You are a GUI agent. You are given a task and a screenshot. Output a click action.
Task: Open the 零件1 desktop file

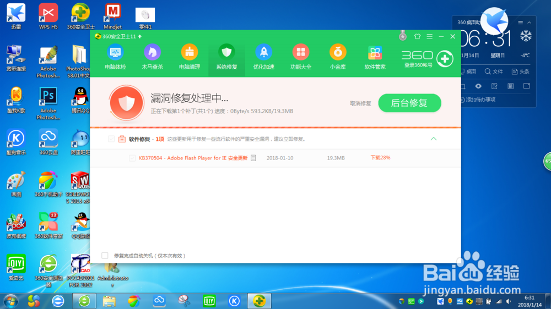click(145, 18)
